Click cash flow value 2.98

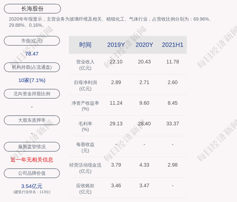[x=173, y=165]
